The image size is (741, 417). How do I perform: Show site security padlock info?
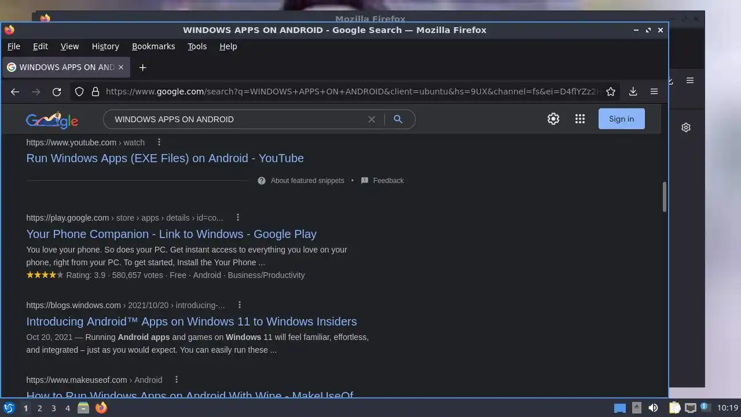click(x=96, y=92)
